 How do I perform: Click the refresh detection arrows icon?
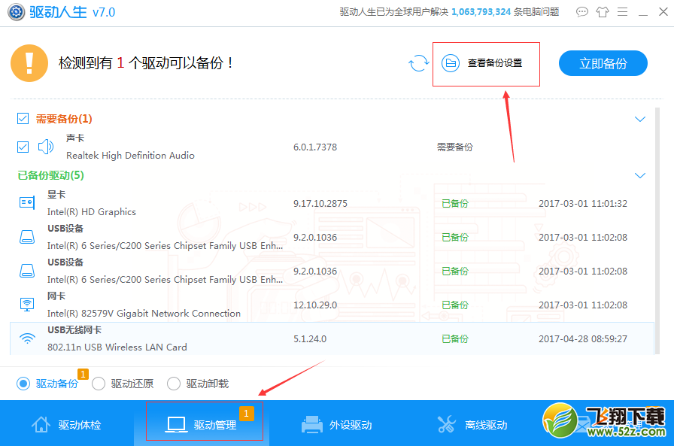point(418,64)
